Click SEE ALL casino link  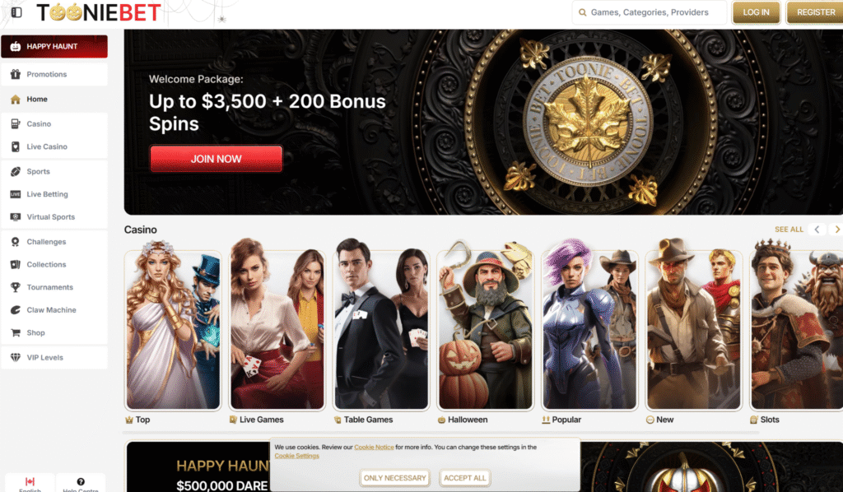point(789,230)
